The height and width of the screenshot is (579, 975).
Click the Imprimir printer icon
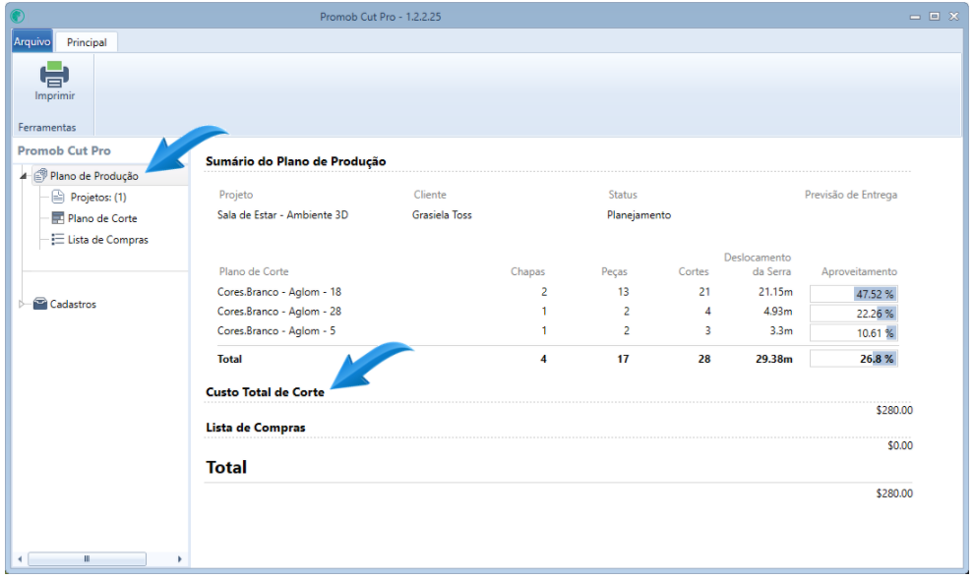54,74
